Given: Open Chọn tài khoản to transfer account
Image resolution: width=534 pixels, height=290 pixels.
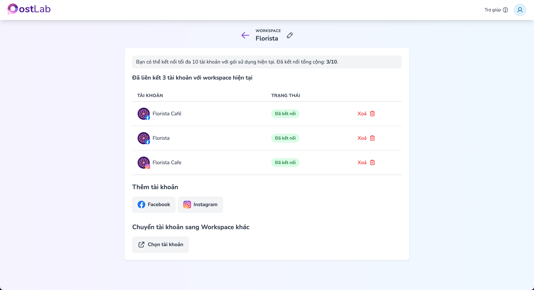Looking at the screenshot, I should (160, 245).
